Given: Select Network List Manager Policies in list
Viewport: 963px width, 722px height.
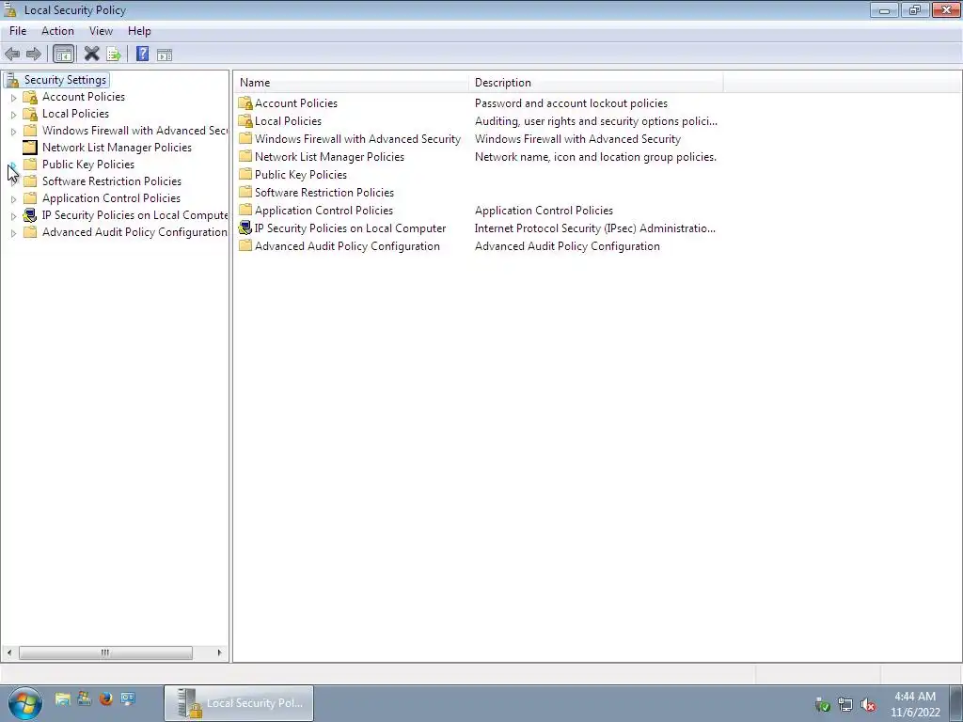Looking at the screenshot, I should tap(329, 157).
